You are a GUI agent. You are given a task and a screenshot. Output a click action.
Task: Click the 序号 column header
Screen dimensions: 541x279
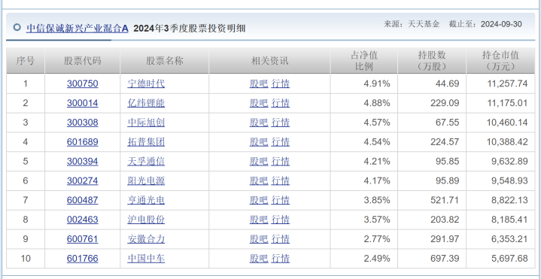click(26, 61)
